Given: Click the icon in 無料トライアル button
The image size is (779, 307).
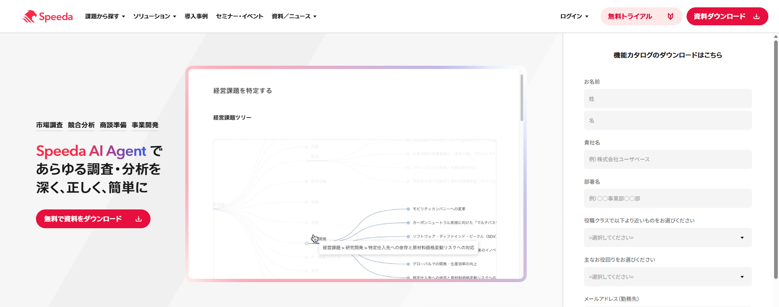Looking at the screenshot, I should (x=670, y=16).
